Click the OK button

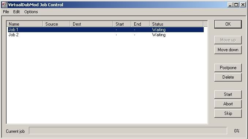[x=228, y=24]
